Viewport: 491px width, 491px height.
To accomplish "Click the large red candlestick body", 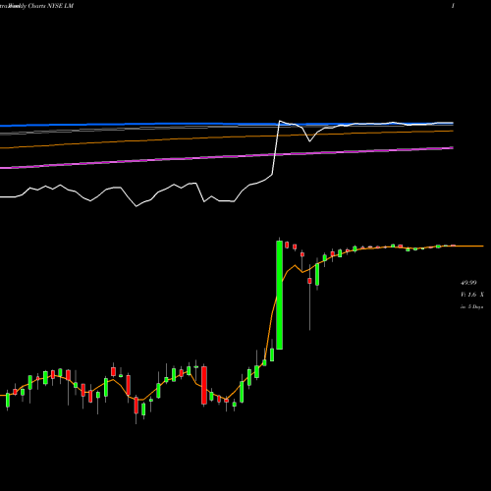I will (x=204, y=385).
